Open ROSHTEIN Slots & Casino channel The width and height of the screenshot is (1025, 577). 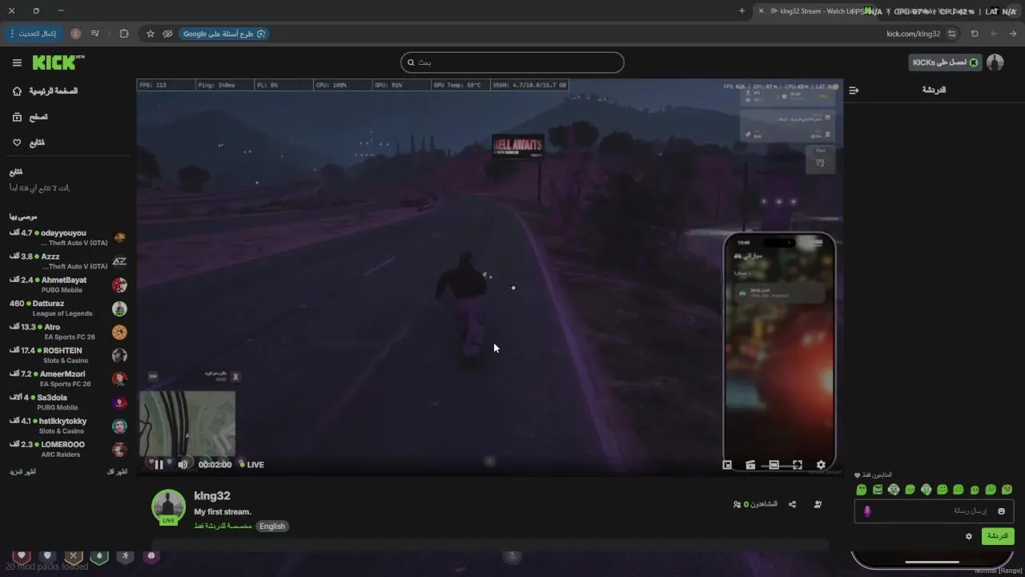pos(67,355)
